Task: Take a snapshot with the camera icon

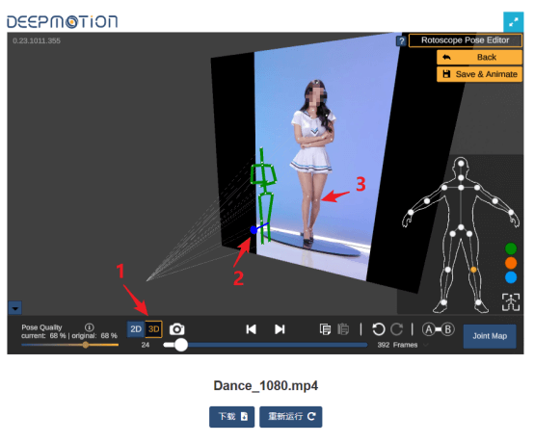Action: click(x=177, y=329)
